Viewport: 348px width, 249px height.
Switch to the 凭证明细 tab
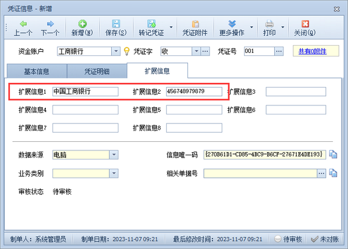pyautogui.click(x=97, y=71)
